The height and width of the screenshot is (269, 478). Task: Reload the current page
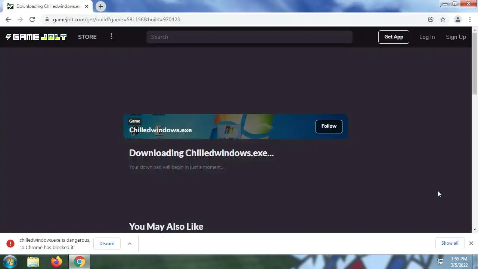pyautogui.click(x=32, y=19)
